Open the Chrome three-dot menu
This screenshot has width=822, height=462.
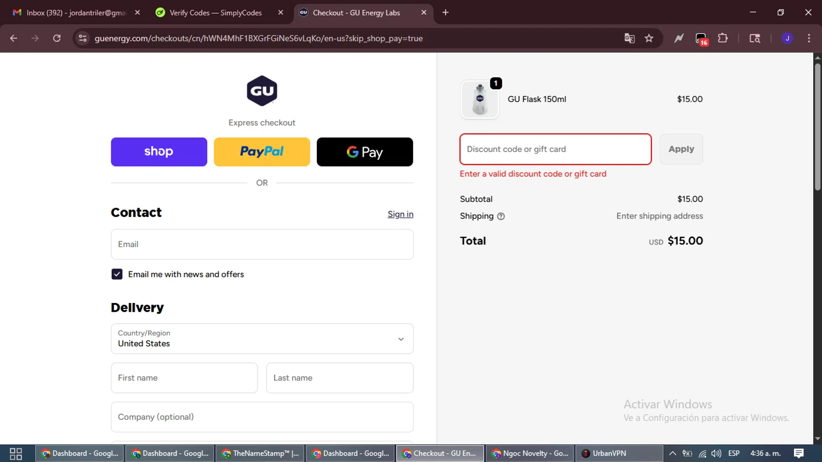click(809, 38)
